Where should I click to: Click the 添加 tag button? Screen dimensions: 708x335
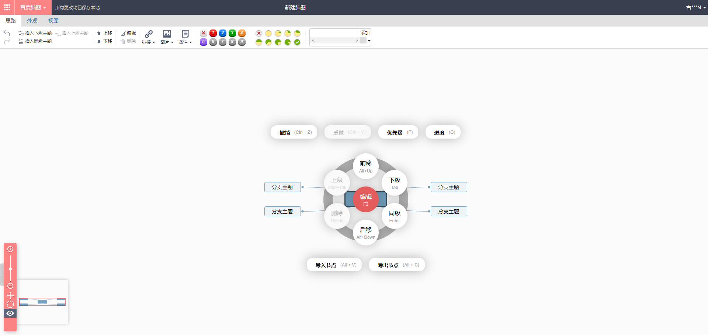pyautogui.click(x=365, y=33)
